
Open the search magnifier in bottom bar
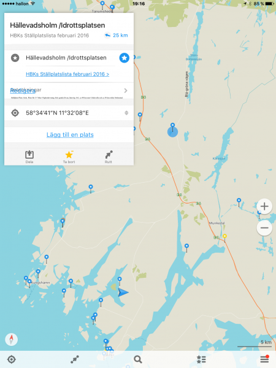pos(138,359)
